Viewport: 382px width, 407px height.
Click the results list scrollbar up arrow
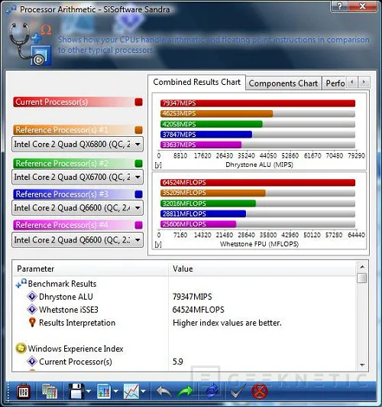tap(362, 266)
